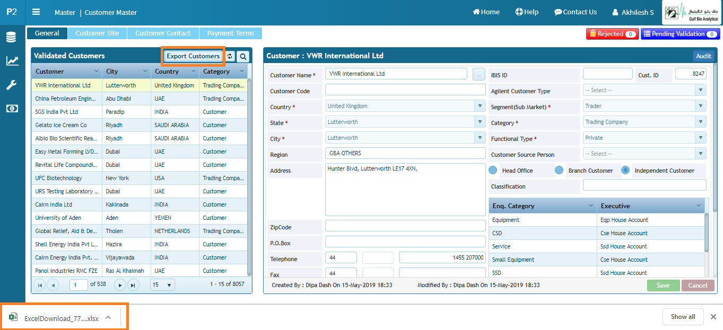Open the Rejected customers list
Image resolution: width=723 pixels, height=330 pixels.
(612, 34)
